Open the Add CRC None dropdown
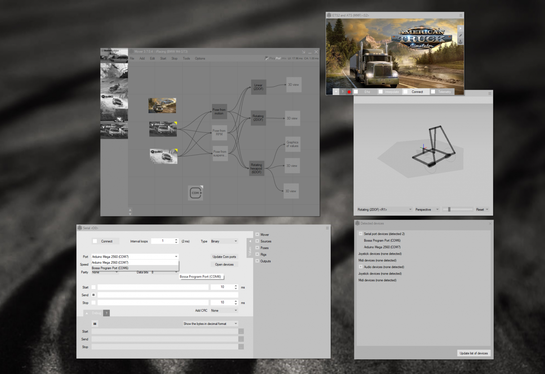Image resolution: width=545 pixels, height=374 pixels. [x=224, y=311]
